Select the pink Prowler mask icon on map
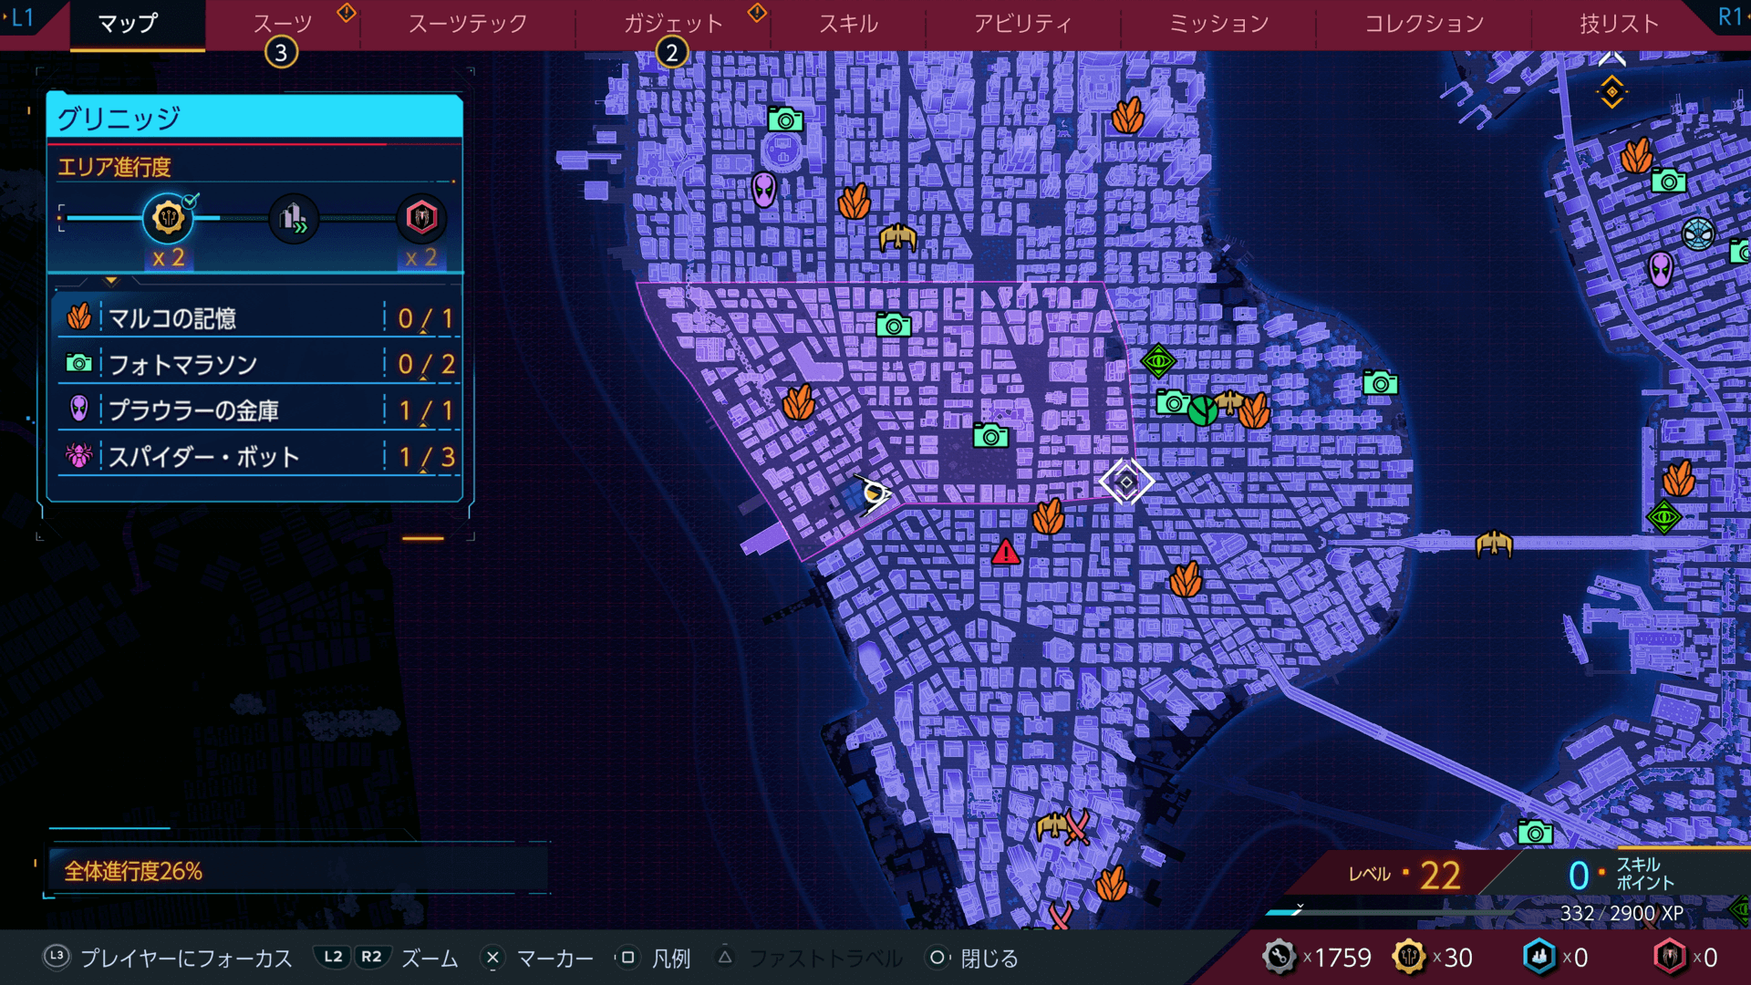The image size is (1751, 985). coord(764,190)
